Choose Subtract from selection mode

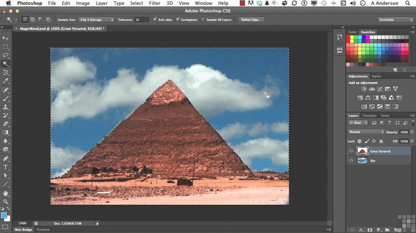click(x=40, y=19)
